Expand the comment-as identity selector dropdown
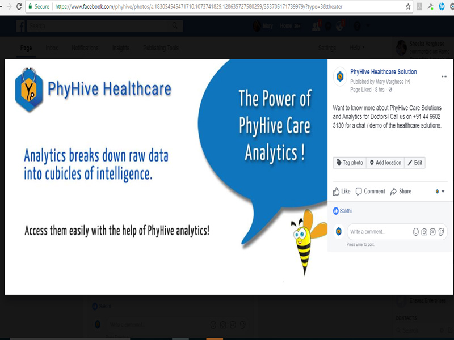 [440, 192]
